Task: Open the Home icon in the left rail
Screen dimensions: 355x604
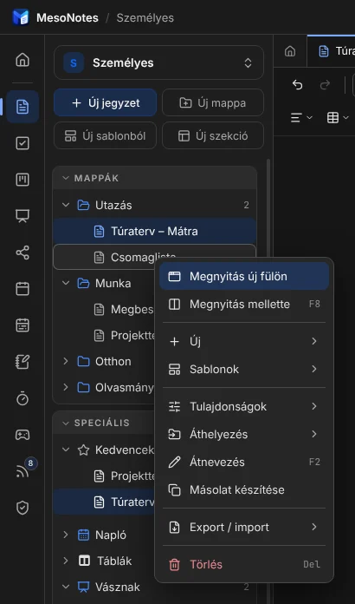Action: pos(23,60)
